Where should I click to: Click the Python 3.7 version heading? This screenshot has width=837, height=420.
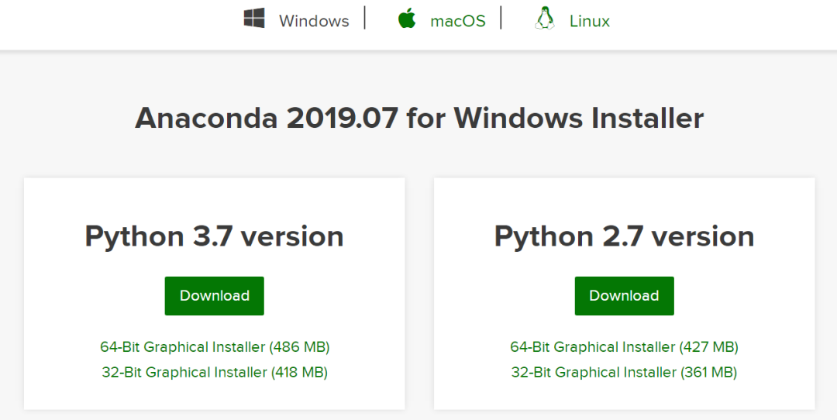(214, 236)
